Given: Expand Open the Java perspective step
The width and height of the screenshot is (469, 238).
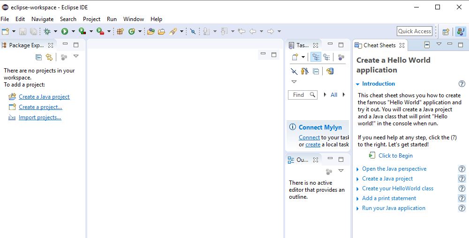Looking at the screenshot, I should (x=357, y=169).
